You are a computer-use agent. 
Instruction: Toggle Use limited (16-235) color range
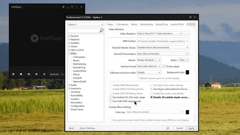111,97
